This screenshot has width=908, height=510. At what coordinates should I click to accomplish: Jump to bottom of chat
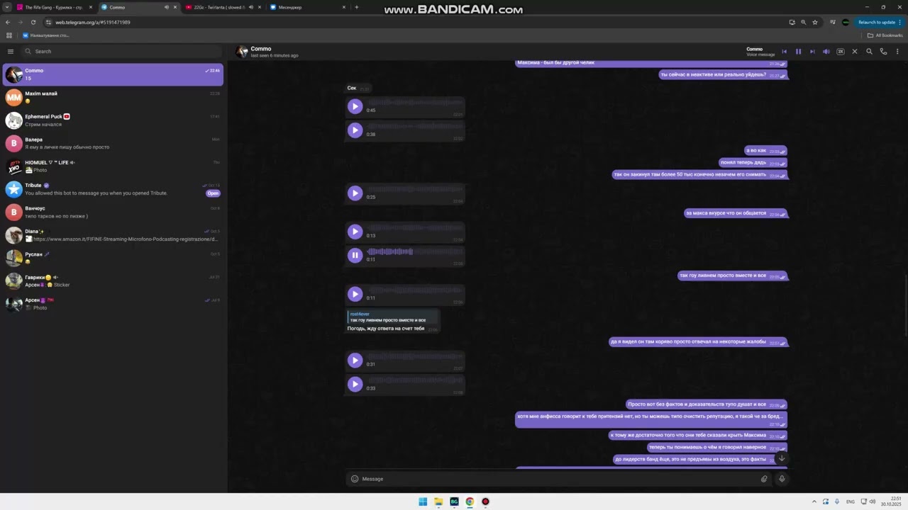pyautogui.click(x=782, y=458)
